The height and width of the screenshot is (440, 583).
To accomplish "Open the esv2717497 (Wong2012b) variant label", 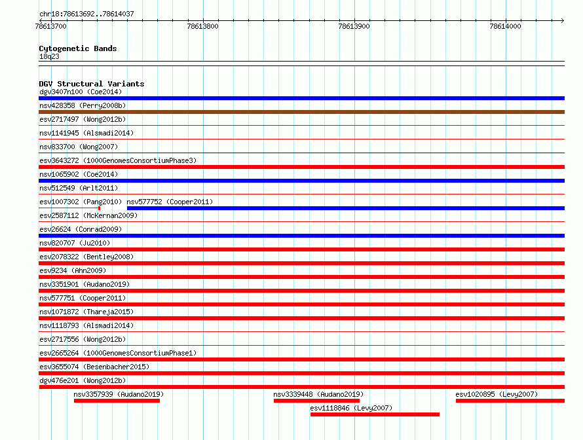I will point(83,119).
